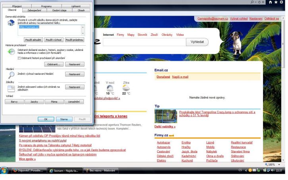Open the Vybrat vzhled link
The image size is (288, 180).
[239, 19]
